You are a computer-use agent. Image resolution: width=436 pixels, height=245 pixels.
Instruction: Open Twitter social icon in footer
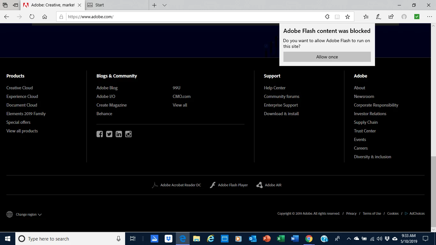pos(109,134)
